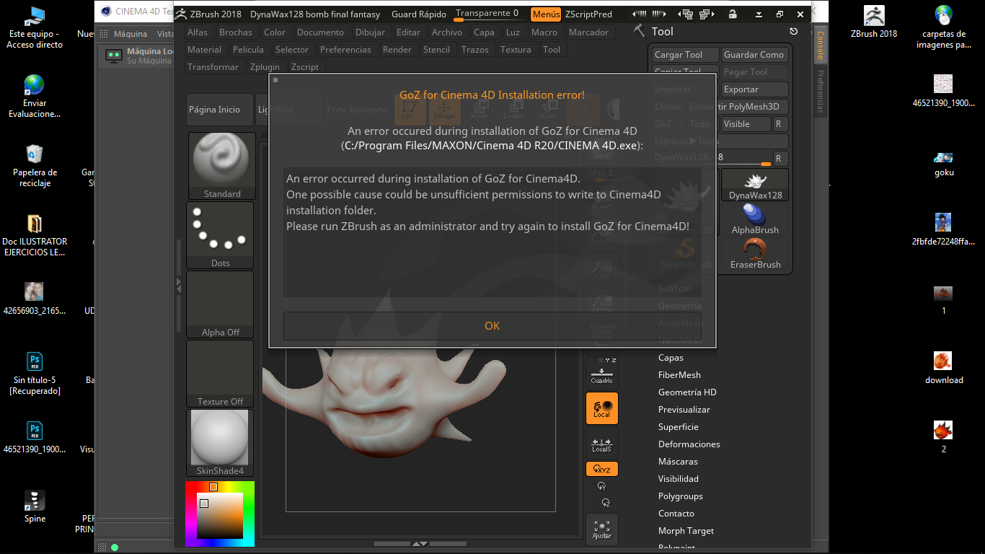
Task: Open the Render menu
Action: [397, 50]
